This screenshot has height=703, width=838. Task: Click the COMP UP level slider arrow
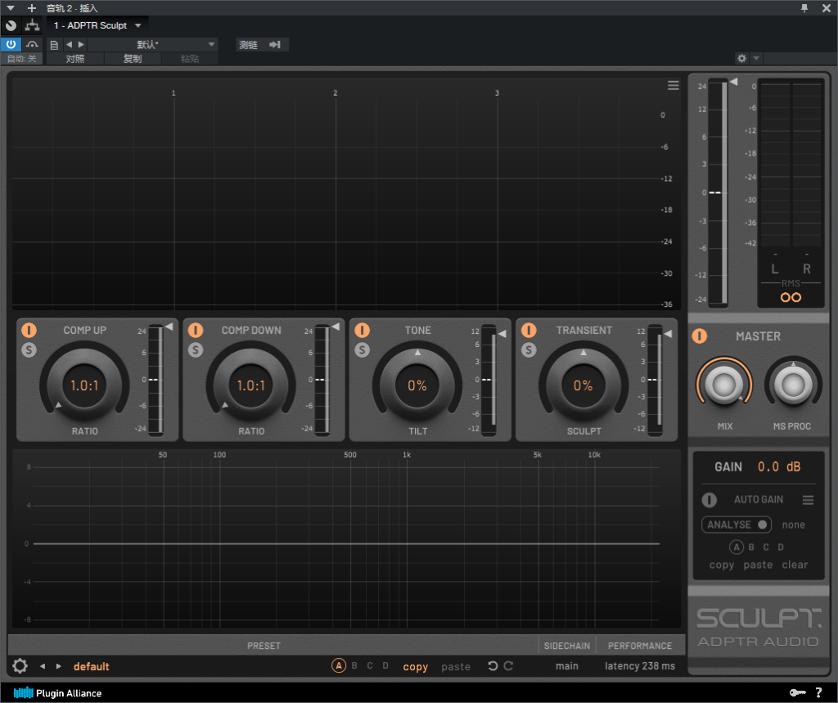point(169,327)
